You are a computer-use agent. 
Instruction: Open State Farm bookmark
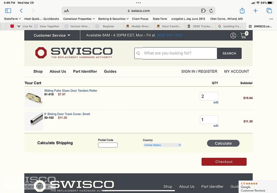[x=160, y=19]
